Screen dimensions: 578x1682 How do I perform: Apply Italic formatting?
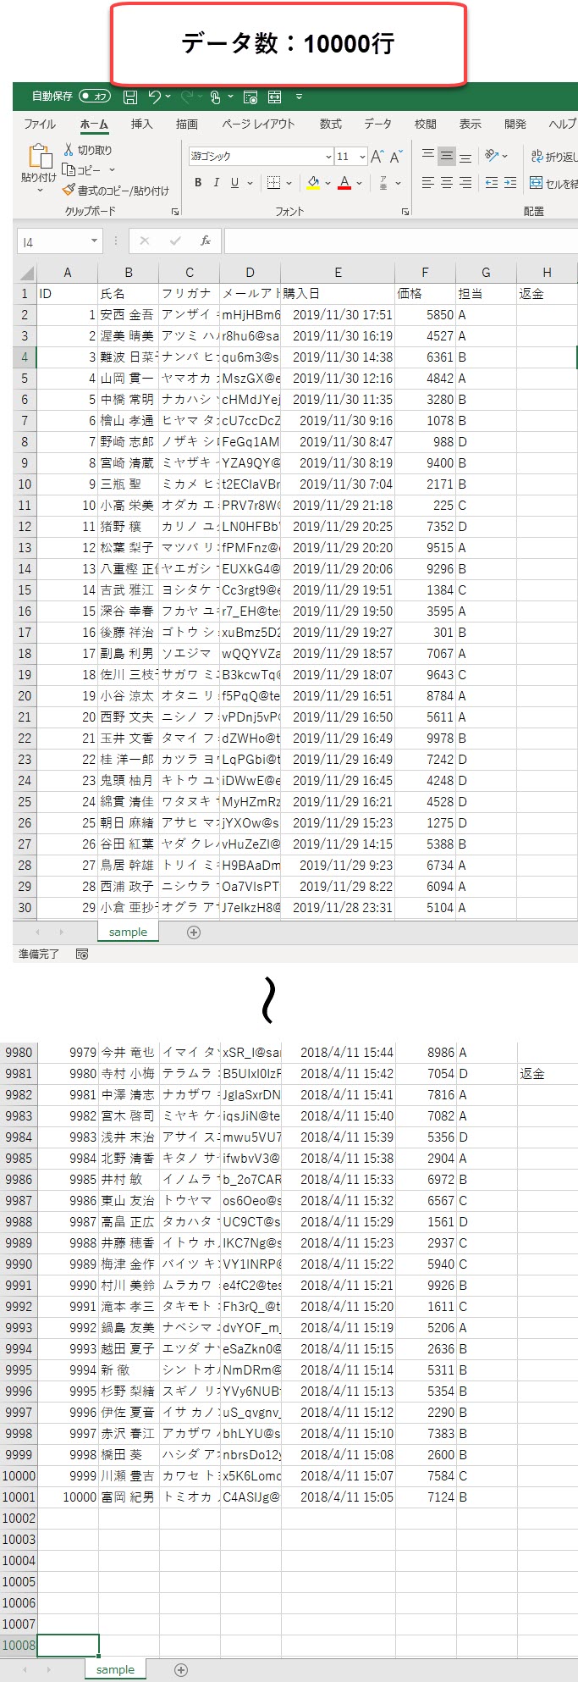point(217,183)
